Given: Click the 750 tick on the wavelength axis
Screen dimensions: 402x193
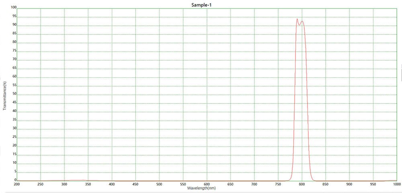Looking at the screenshot, I should click(278, 184).
